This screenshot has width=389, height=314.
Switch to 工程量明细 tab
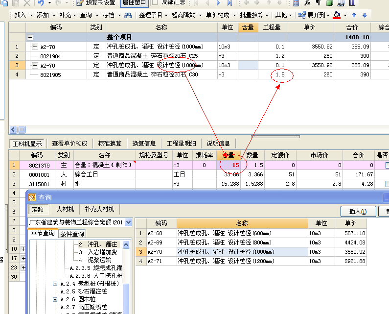[x=182, y=144]
